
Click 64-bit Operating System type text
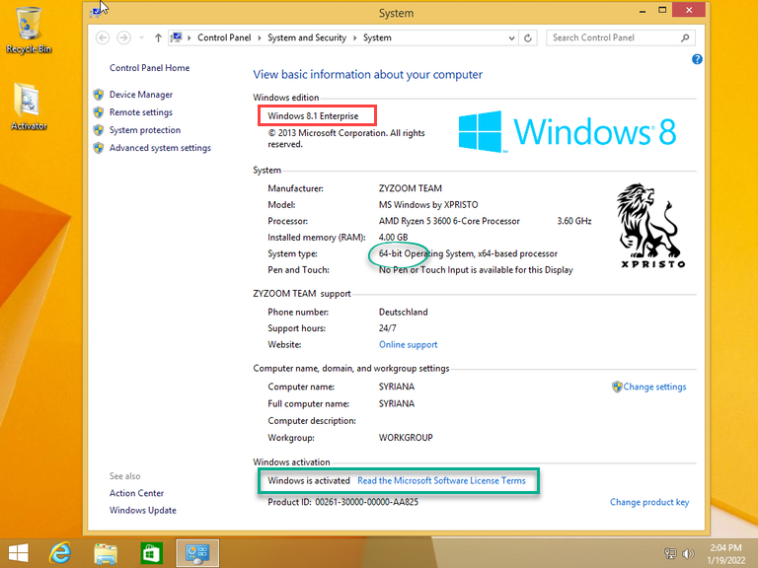coord(468,254)
